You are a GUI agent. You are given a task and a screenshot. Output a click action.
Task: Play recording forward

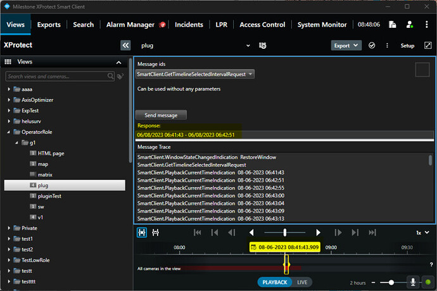318,233
